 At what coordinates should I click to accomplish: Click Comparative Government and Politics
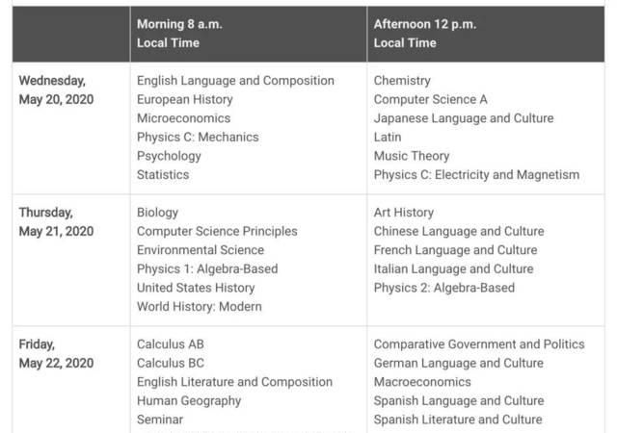(478, 344)
